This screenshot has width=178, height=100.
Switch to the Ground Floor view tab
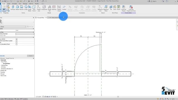click(x=41, y=18)
